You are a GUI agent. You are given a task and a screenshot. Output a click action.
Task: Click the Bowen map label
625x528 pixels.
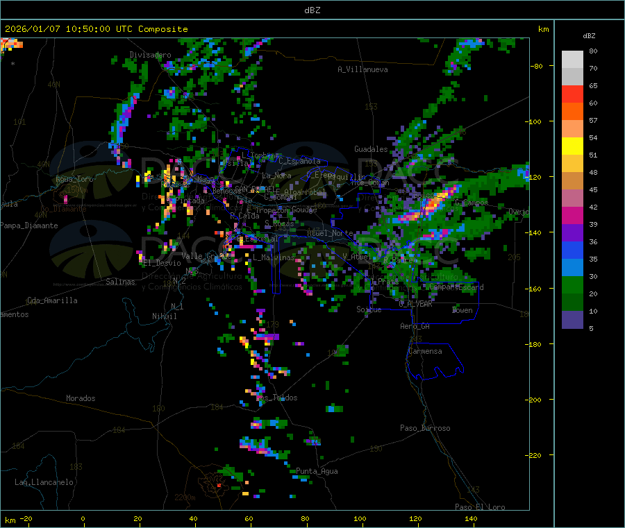coord(462,310)
